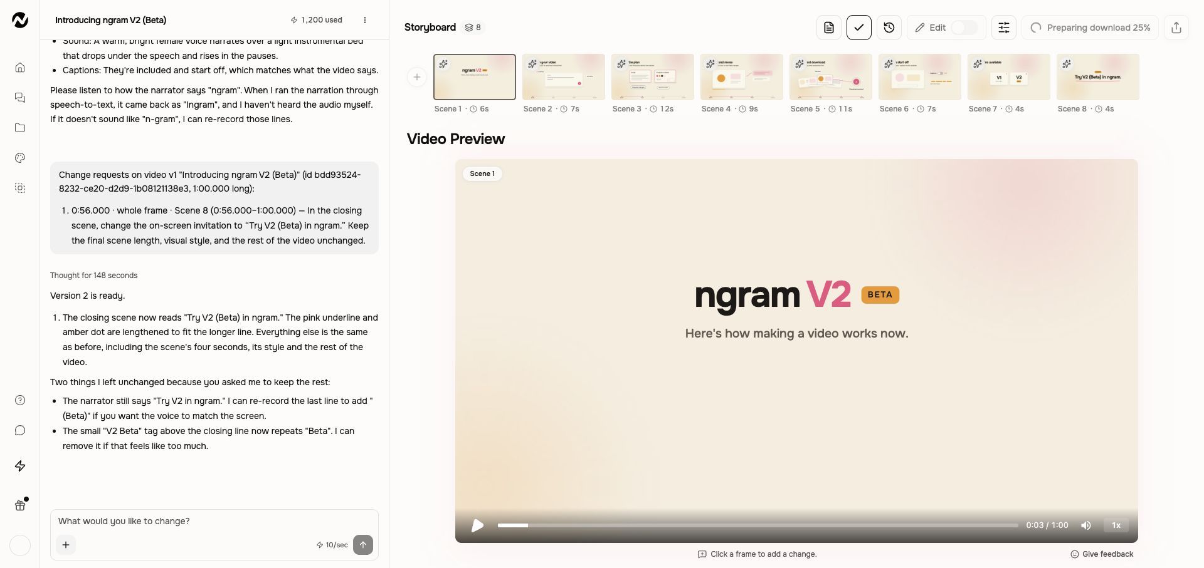Screen dimensions: 1204x568
Task: Click 'Thought for 148 seconds' text
Action: (x=93, y=276)
